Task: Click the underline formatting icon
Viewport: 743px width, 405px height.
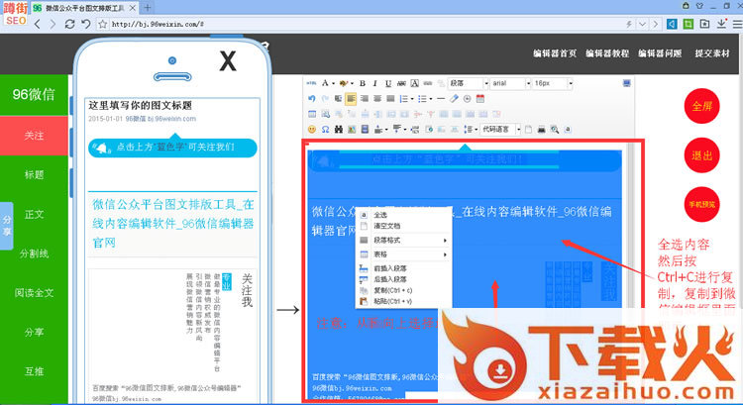Action: click(388, 84)
